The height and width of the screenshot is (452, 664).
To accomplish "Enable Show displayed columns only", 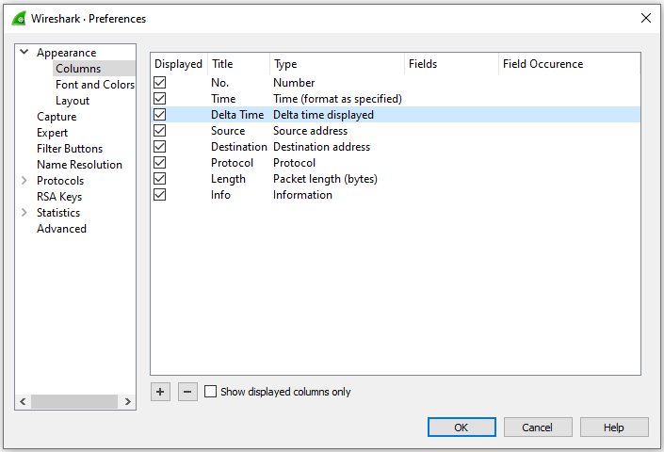I will (210, 392).
